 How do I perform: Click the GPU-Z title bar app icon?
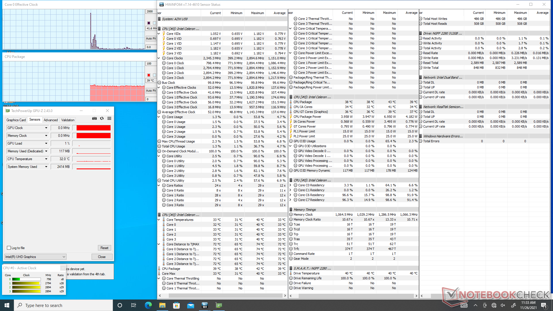(8, 111)
